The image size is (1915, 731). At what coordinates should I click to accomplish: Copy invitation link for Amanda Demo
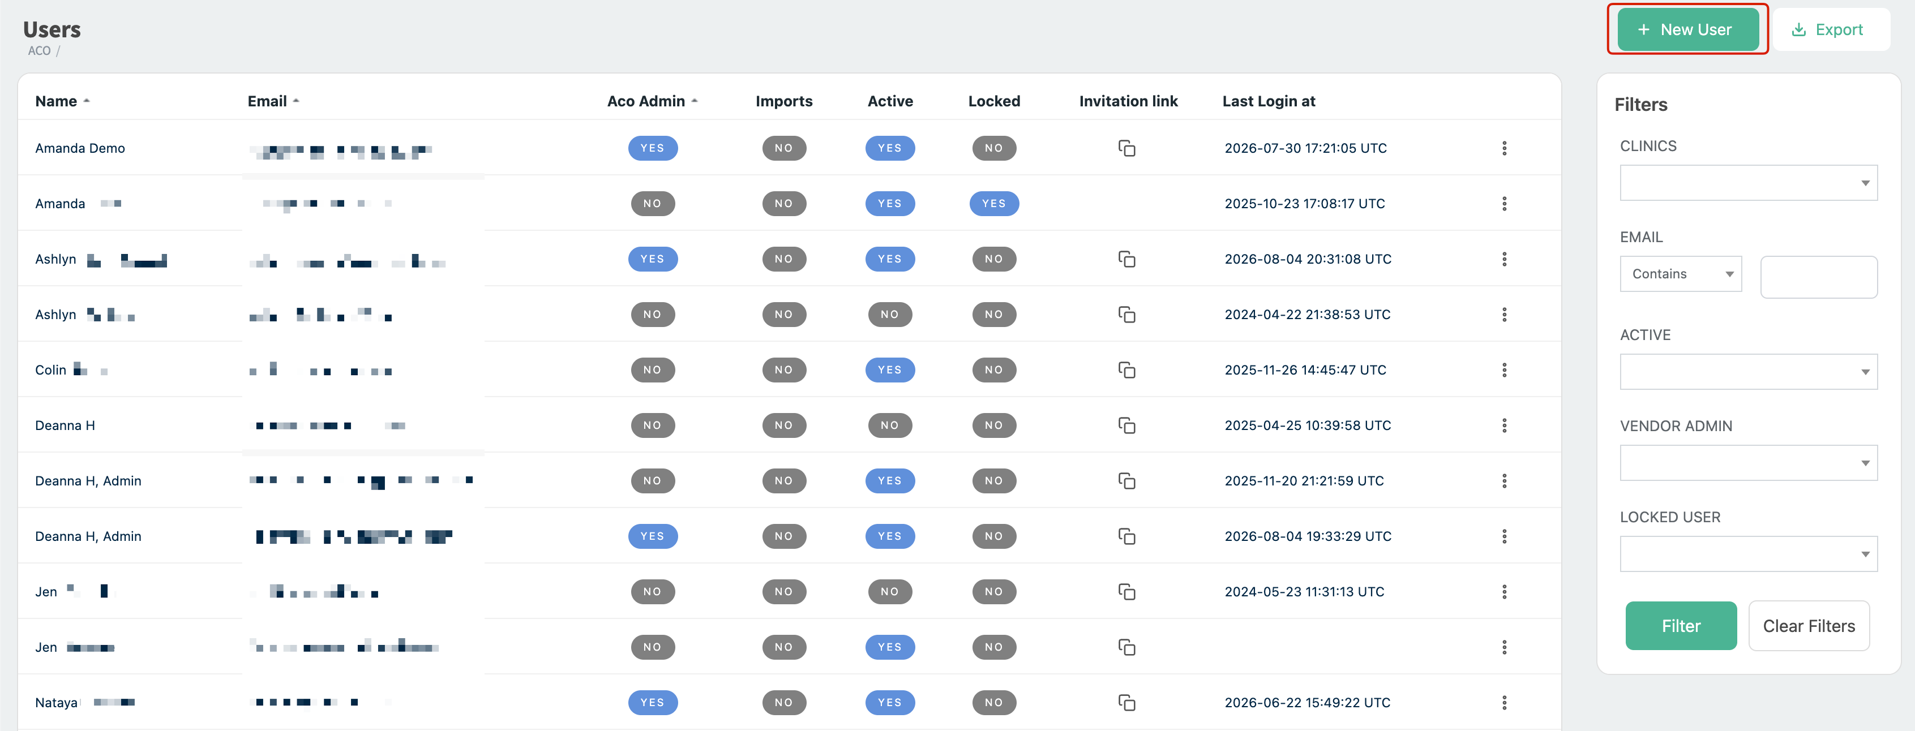coord(1126,149)
